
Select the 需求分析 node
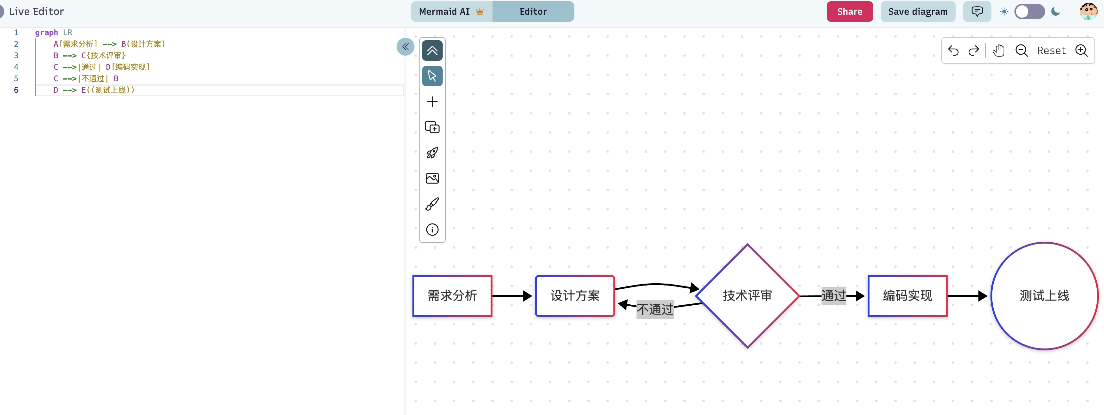click(x=452, y=296)
